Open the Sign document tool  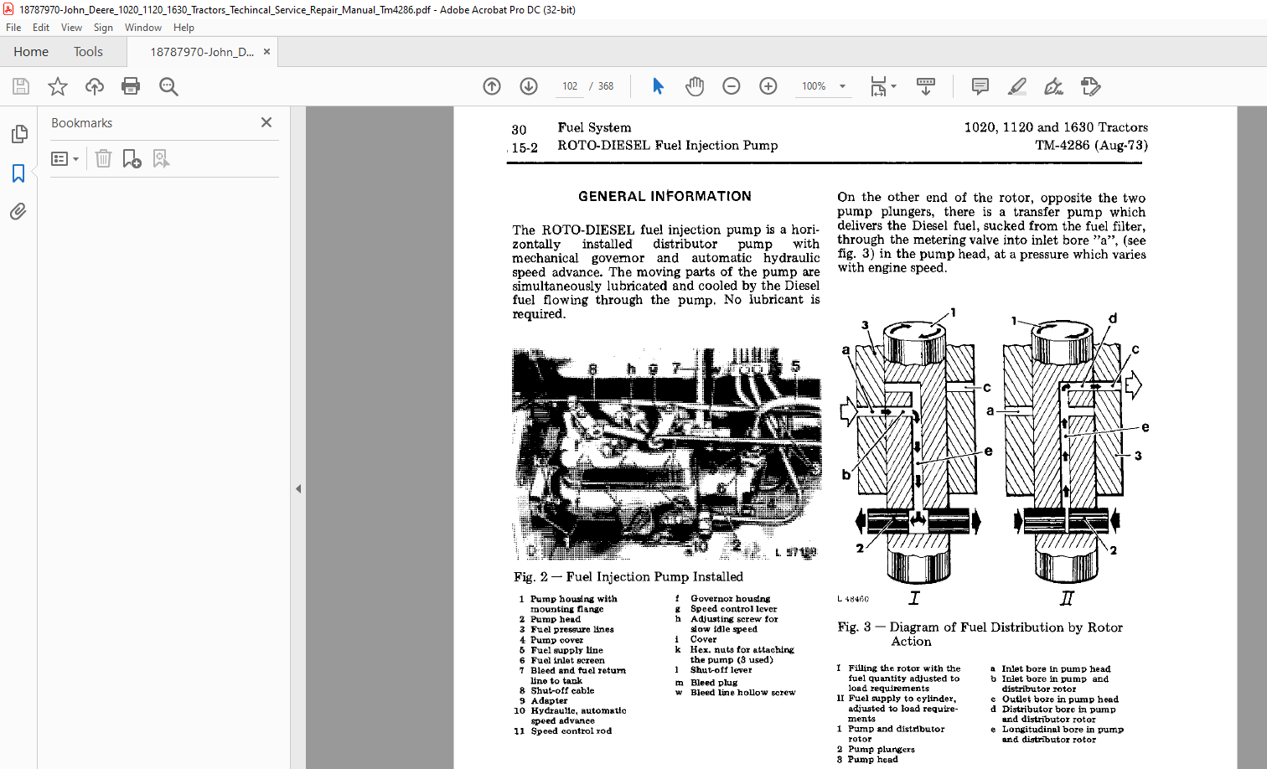click(x=1053, y=86)
